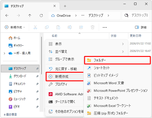The height and width of the screenshot is (118, 152).
Task: Open the 並べ替え context submenu
Action: [x=86, y=52]
